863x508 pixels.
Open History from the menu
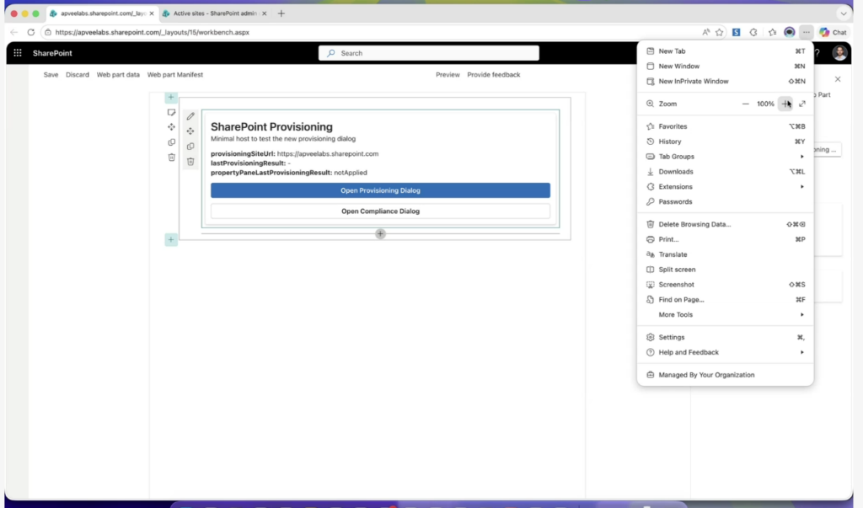coord(725,142)
